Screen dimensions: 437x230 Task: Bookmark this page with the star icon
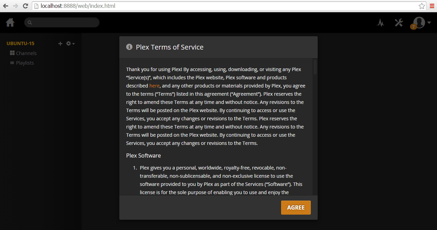pos(422,6)
